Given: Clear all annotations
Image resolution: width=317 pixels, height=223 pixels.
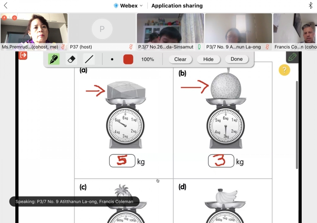Looking at the screenshot, I should coord(180,59).
